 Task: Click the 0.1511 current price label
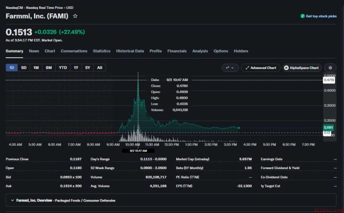pyautogui.click(x=328, y=128)
